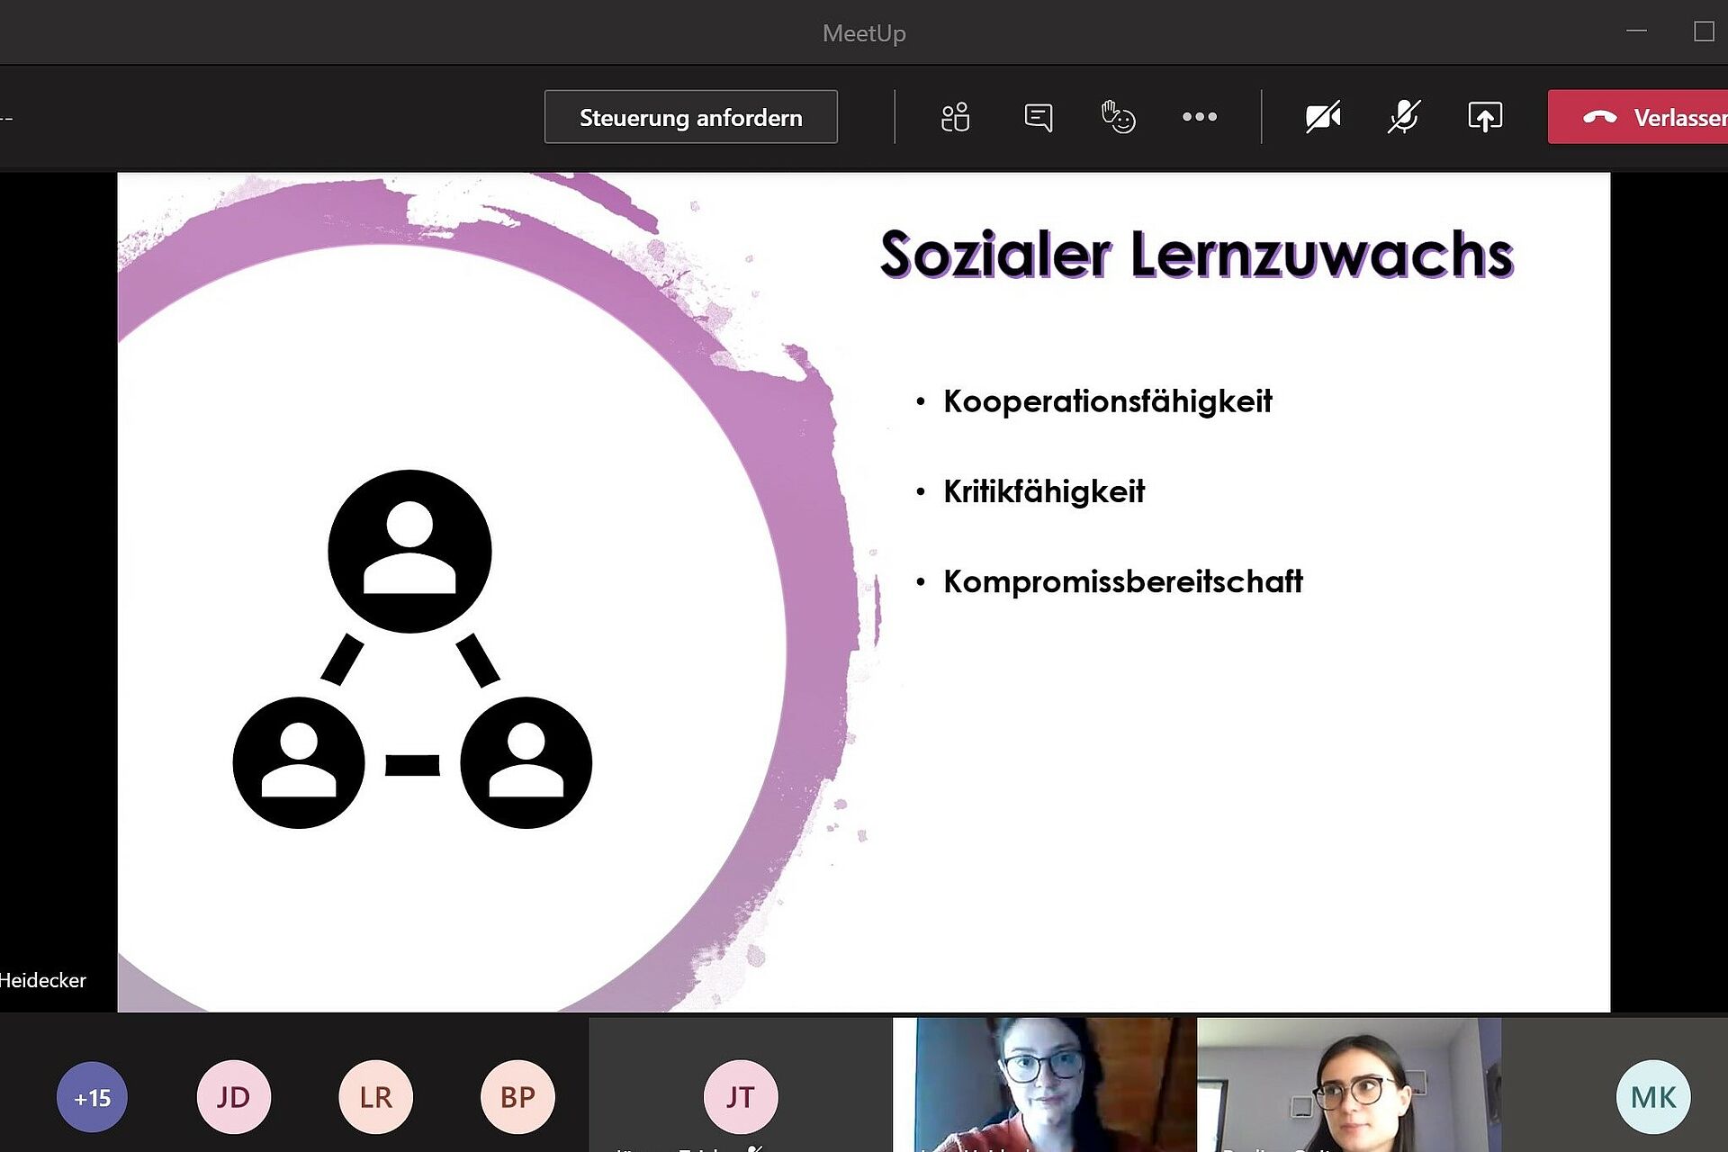Click the bullet Kooperationsfähigkeit
The height and width of the screenshot is (1152, 1728).
pos(1107,401)
